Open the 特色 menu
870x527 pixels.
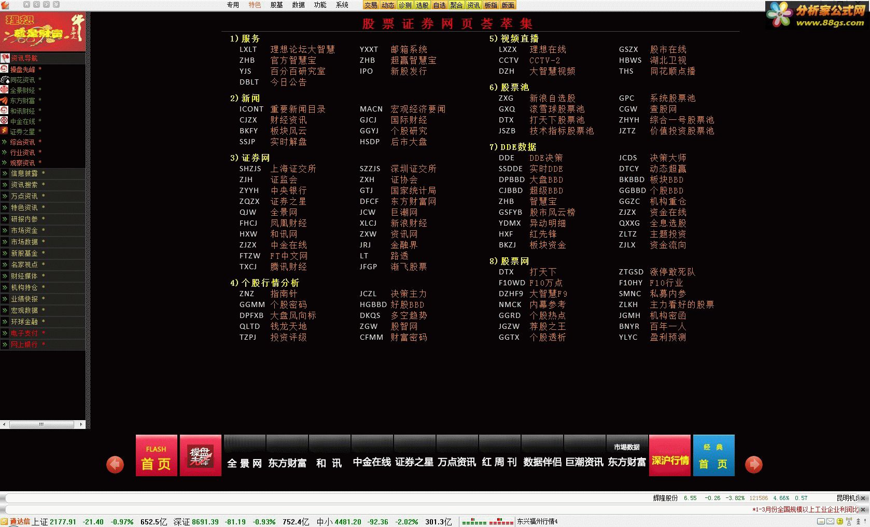[x=255, y=5]
